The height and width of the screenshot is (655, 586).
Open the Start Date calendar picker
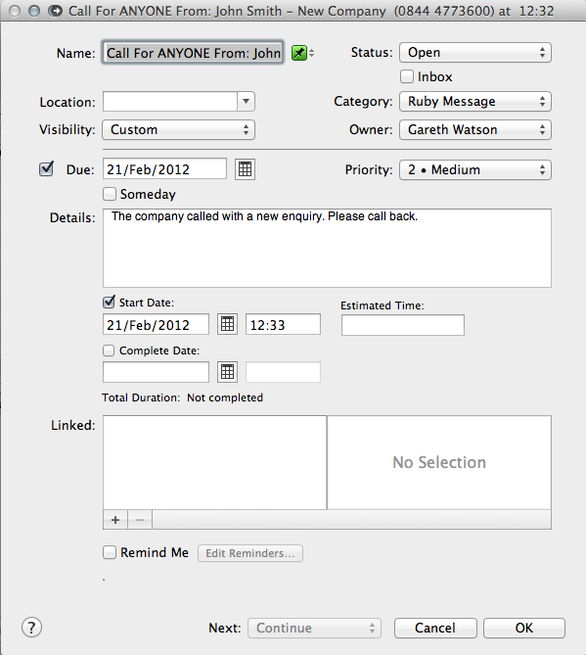pos(228,324)
